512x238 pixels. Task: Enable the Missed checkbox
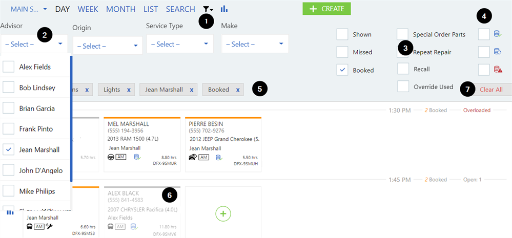tap(342, 52)
